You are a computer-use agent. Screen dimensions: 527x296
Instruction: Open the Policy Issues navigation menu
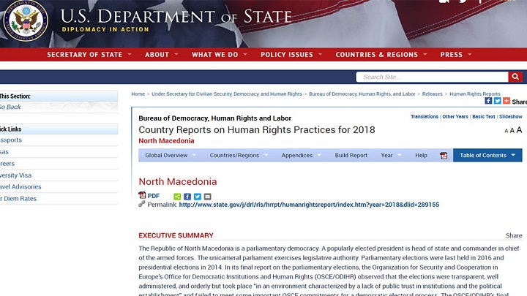(291, 55)
